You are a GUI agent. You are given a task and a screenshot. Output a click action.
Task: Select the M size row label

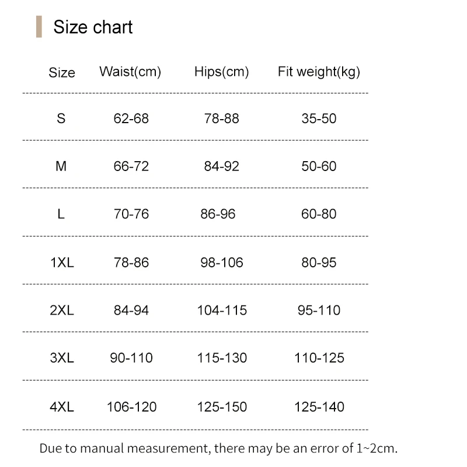click(61, 166)
